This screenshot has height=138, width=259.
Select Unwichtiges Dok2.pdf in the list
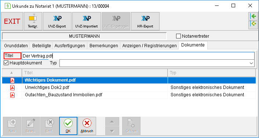click(129, 87)
